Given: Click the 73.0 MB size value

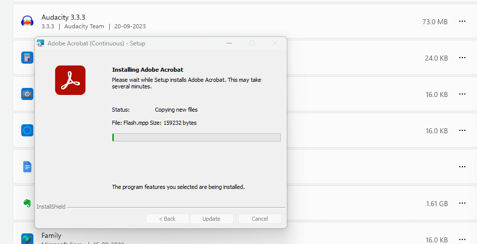Looking at the screenshot, I should point(435,22).
